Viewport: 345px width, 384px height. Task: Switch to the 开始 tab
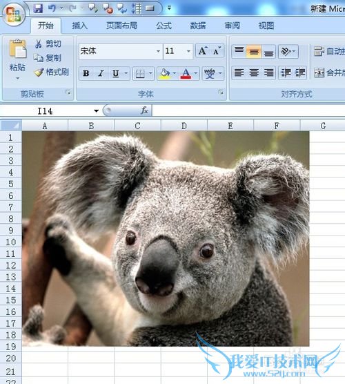(46, 26)
